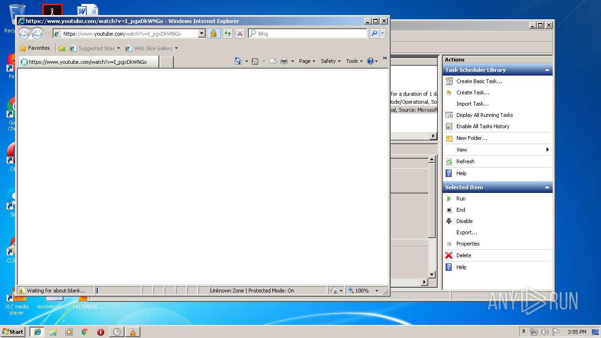
Task: Click the YouTube URL in the address bar
Action: [122, 34]
